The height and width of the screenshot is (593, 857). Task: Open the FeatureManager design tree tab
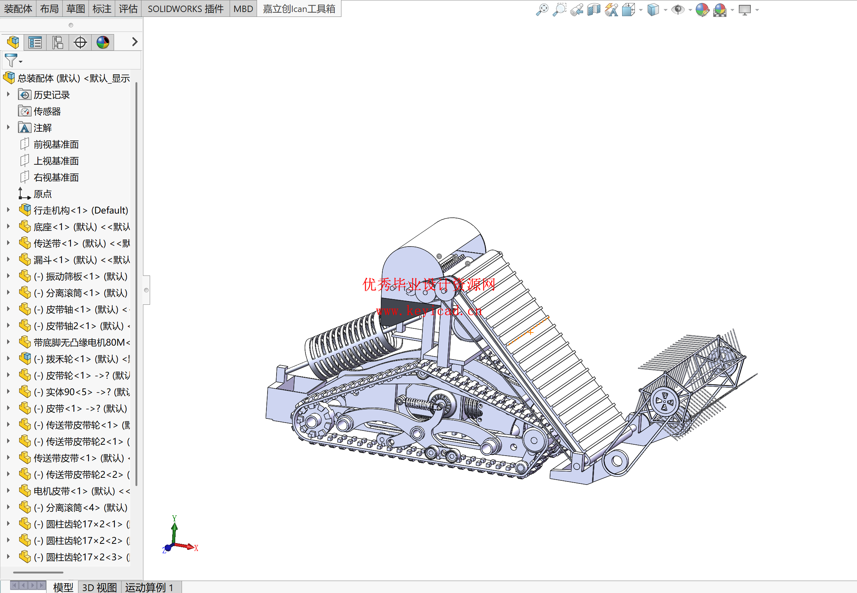coord(13,42)
